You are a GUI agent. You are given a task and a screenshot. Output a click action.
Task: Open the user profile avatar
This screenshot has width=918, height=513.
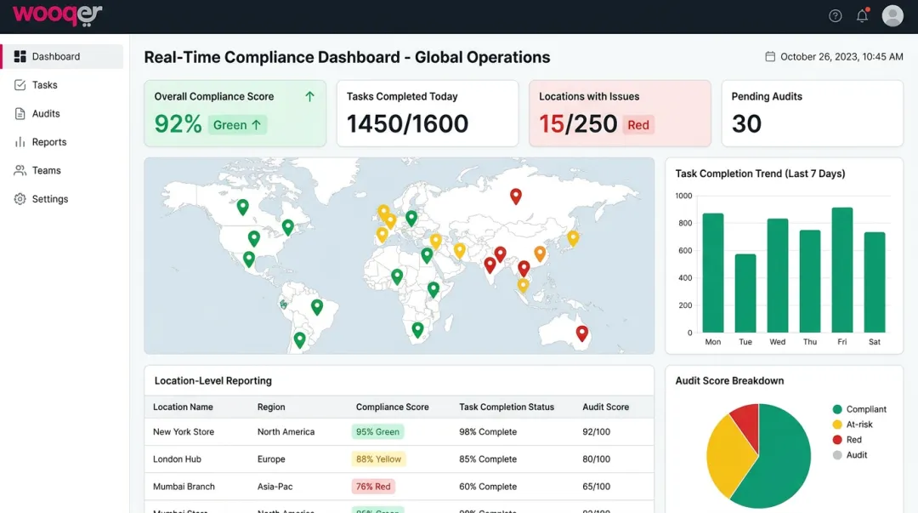click(892, 16)
